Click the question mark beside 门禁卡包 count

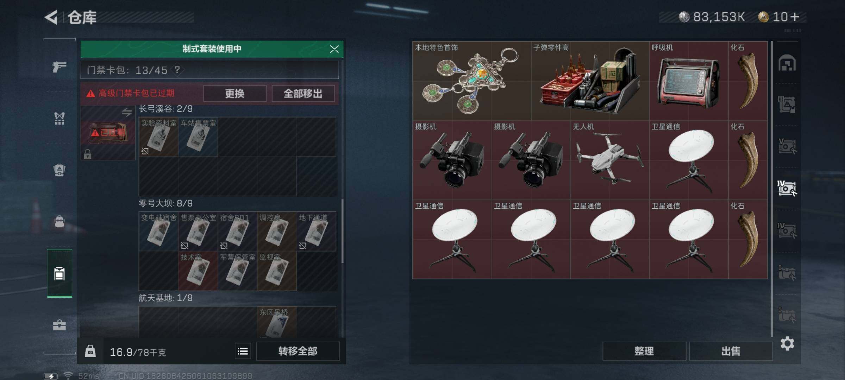[x=177, y=70]
